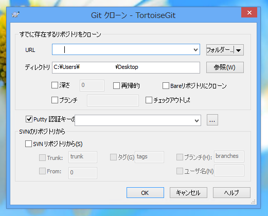Click the キャンセル button
Screen dimensions: 268x216
[188, 193]
